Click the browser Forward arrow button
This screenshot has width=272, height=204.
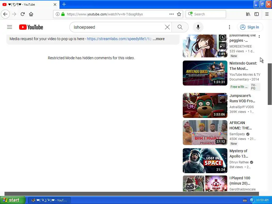[14, 14]
